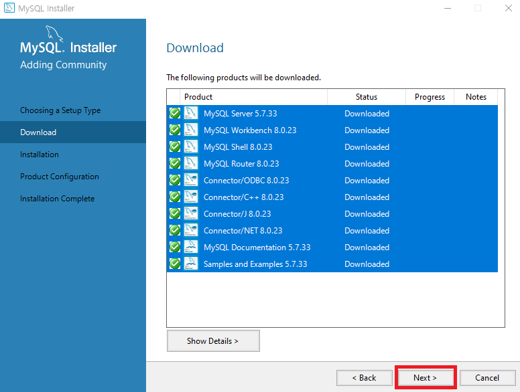
Task: Click the Connector/C++ 8.0.23 product icon
Action: pyautogui.click(x=191, y=197)
